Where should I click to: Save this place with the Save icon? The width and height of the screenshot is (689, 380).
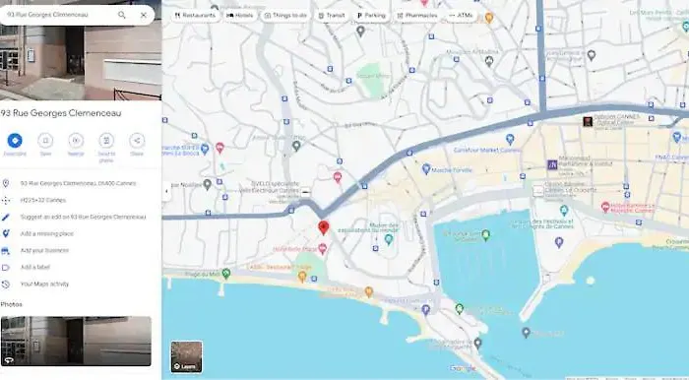coord(45,141)
